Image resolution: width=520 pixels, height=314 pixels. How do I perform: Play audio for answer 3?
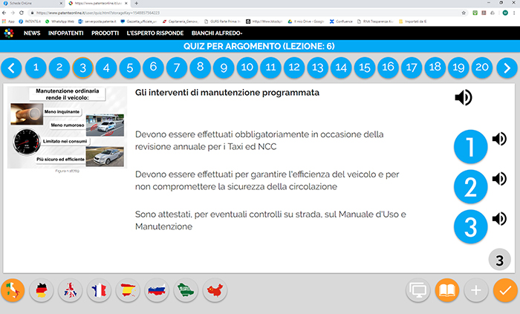499,218
